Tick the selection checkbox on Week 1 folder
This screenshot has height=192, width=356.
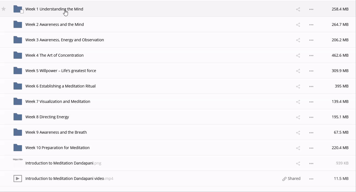22,12
